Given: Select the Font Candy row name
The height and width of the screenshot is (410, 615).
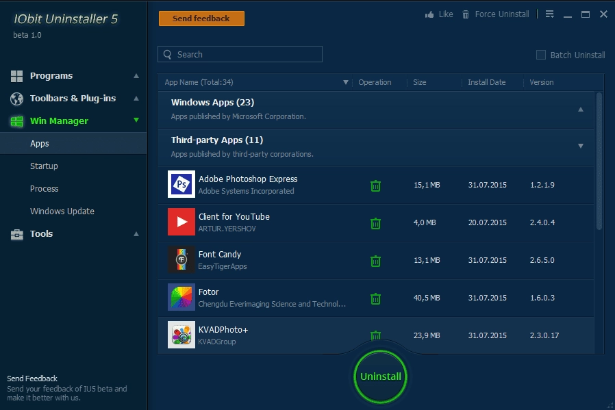Looking at the screenshot, I should pos(220,255).
